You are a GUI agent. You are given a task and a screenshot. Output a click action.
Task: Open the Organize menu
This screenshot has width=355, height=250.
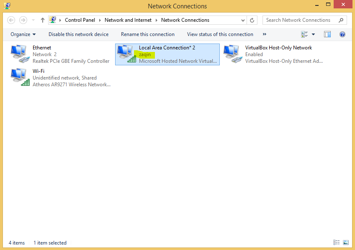click(x=23, y=34)
